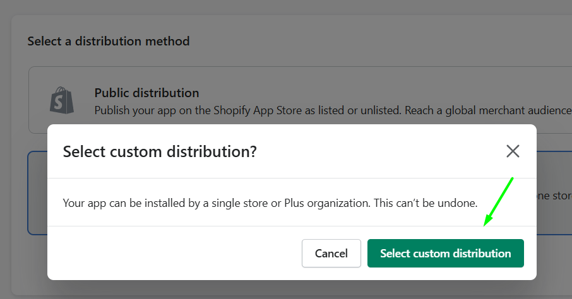Screen dimensions: 572x299
Task: Cancel the custom distribution dialog
Action: tap(331, 253)
